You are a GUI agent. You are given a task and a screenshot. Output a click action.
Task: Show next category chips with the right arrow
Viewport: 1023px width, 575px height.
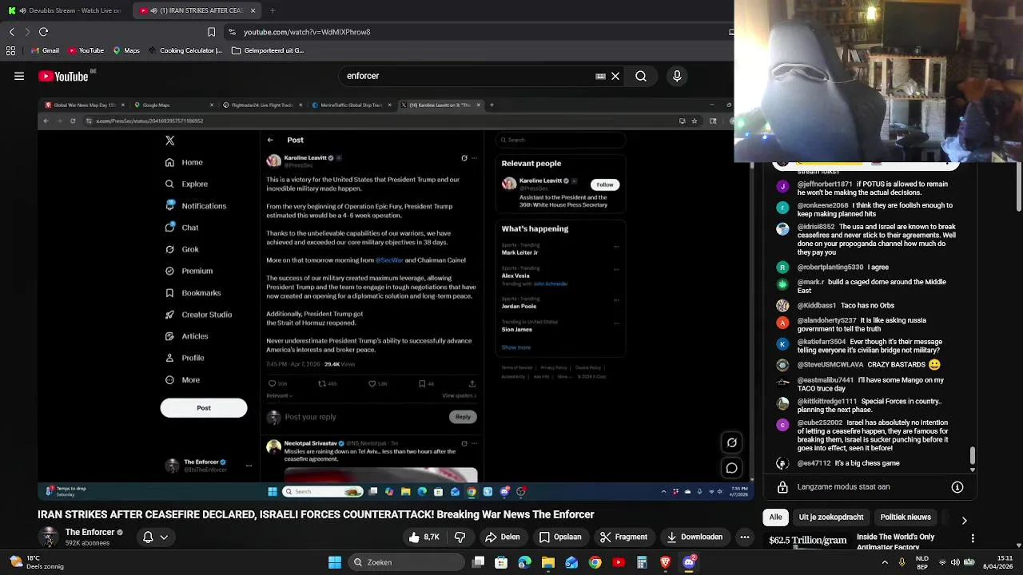(x=964, y=520)
